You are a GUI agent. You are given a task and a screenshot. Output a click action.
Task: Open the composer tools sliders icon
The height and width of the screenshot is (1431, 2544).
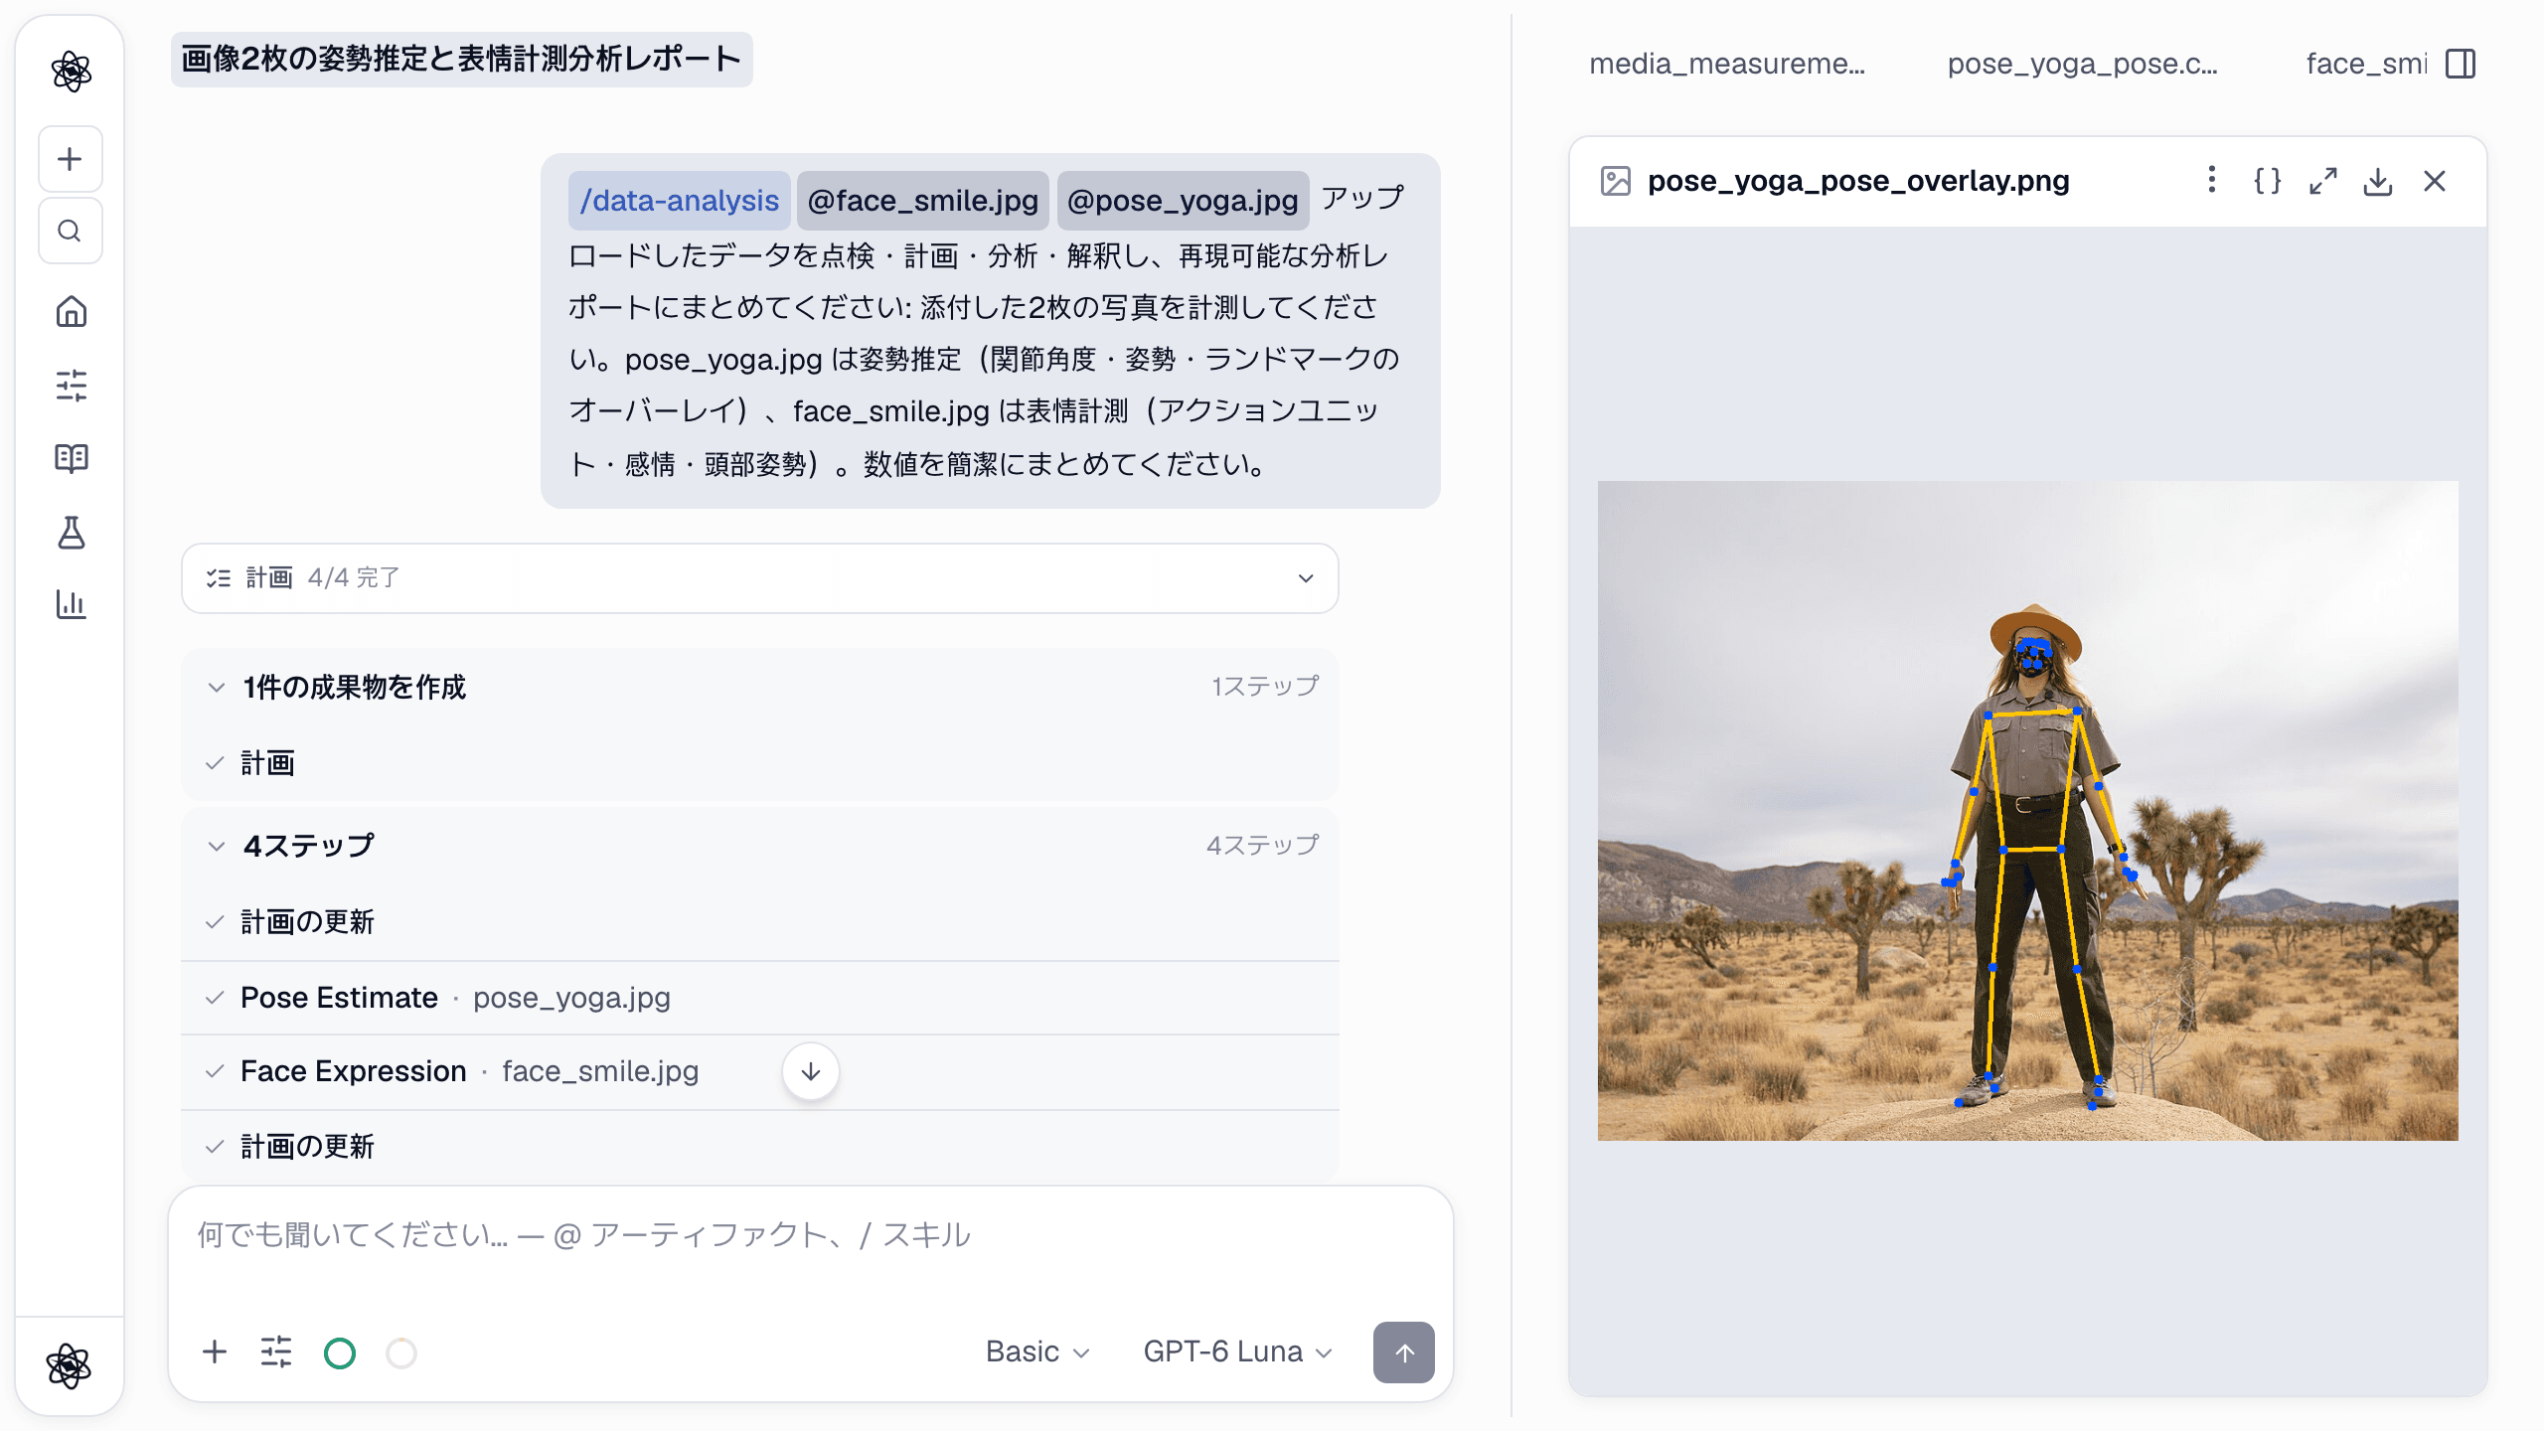276,1351
